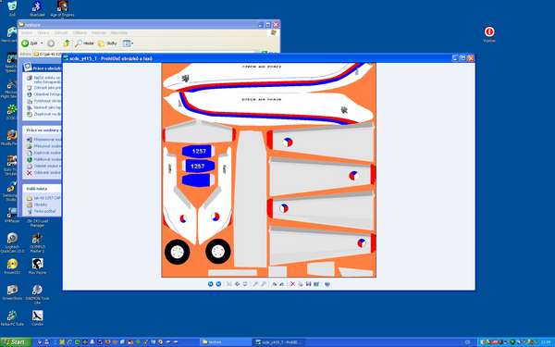Screen dimensions: 555x347
Task: Click the Start button on the taskbar
Action: coord(16,342)
